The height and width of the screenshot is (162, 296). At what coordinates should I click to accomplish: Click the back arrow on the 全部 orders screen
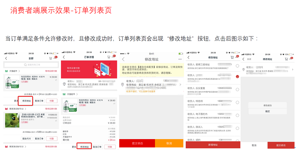(x=6, y=58)
